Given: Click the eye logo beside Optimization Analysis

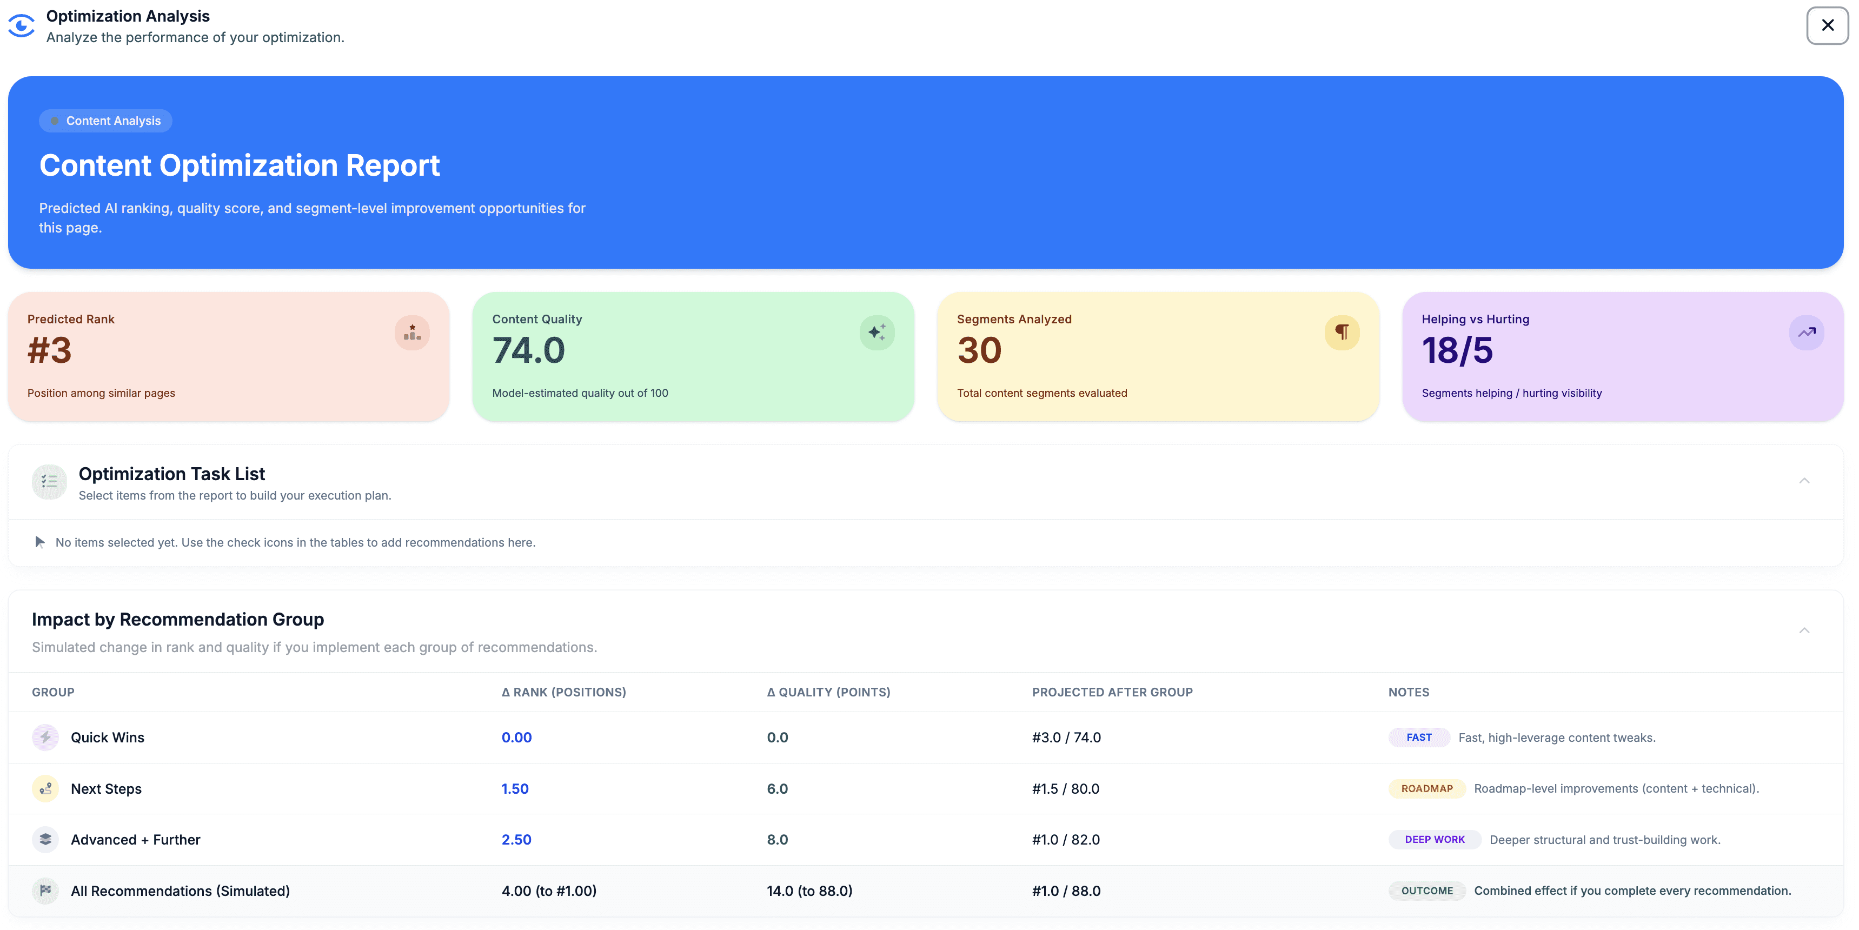Looking at the screenshot, I should click(22, 26).
